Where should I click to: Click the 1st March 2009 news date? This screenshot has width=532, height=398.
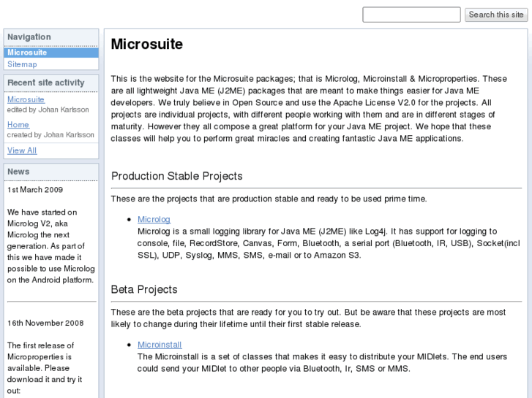pos(35,190)
